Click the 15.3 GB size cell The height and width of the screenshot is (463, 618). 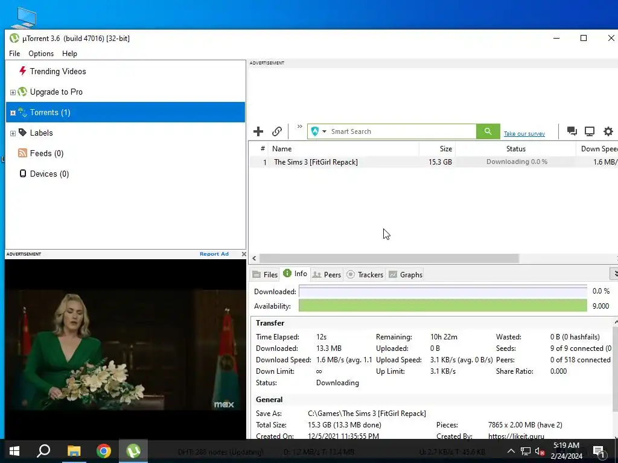(440, 162)
